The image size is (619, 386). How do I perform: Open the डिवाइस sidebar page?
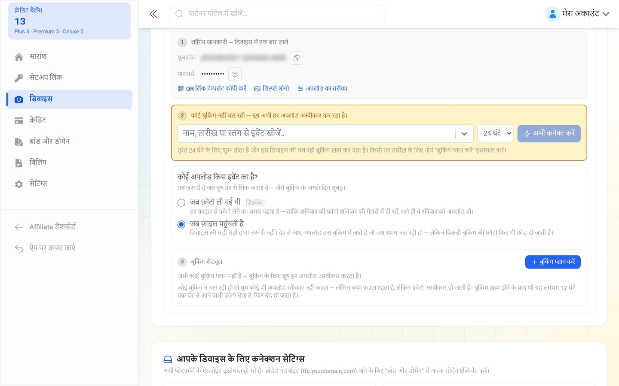pos(69,99)
